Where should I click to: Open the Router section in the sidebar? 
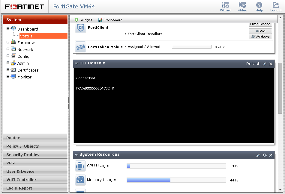[35, 138]
